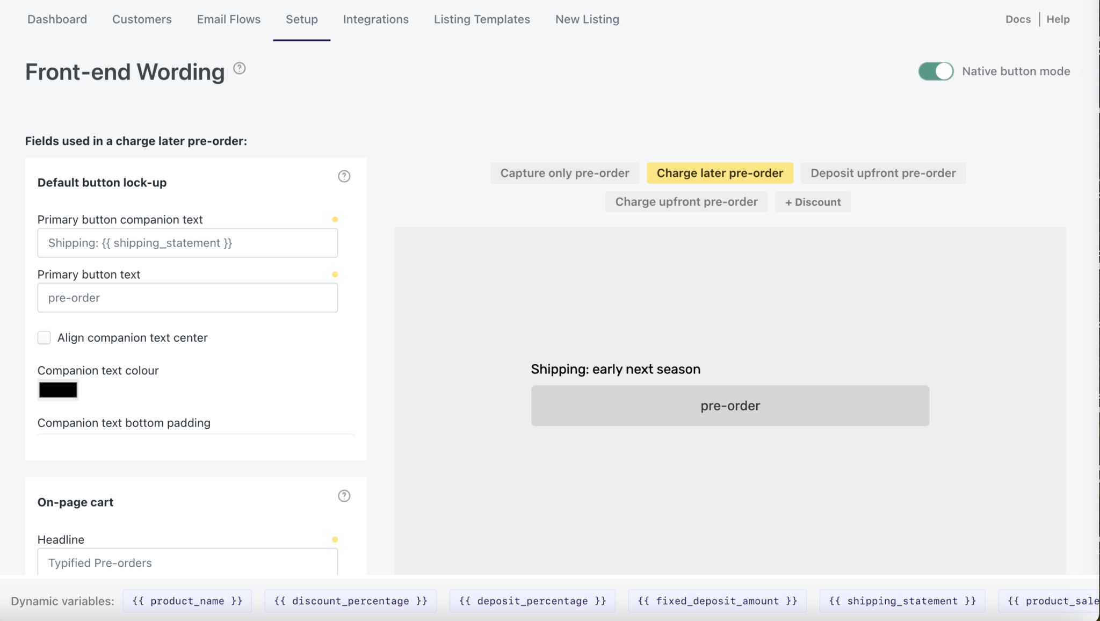Click the Primary button text field
Screen dimensions: 1100x621
pos(187,298)
